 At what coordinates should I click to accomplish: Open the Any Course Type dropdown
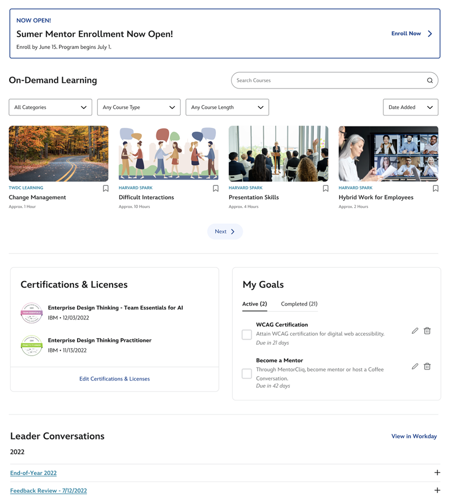coord(139,107)
